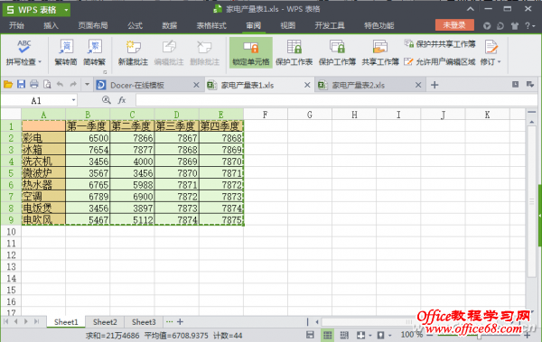Click the save disk icon
Image resolution: width=542 pixels, height=342 pixels.
pyautogui.click(x=21, y=84)
